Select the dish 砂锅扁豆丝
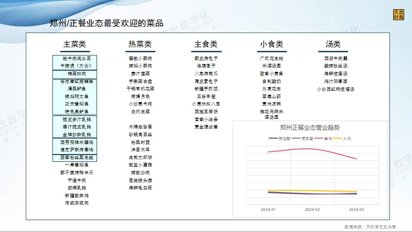 pos(140,135)
